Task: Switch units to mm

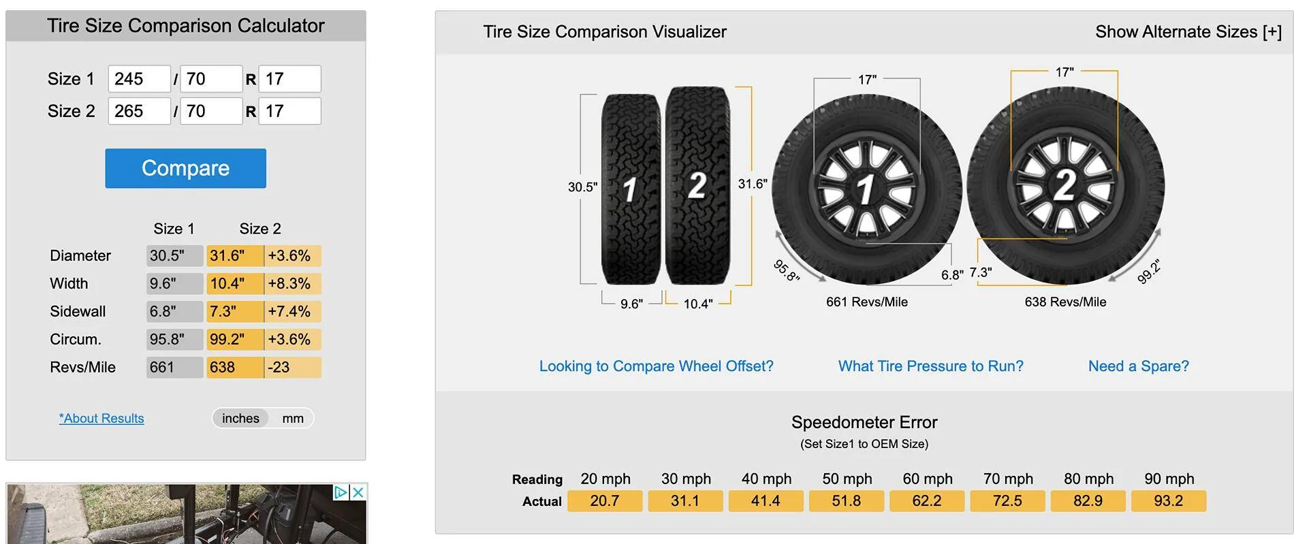Action: 293,418
